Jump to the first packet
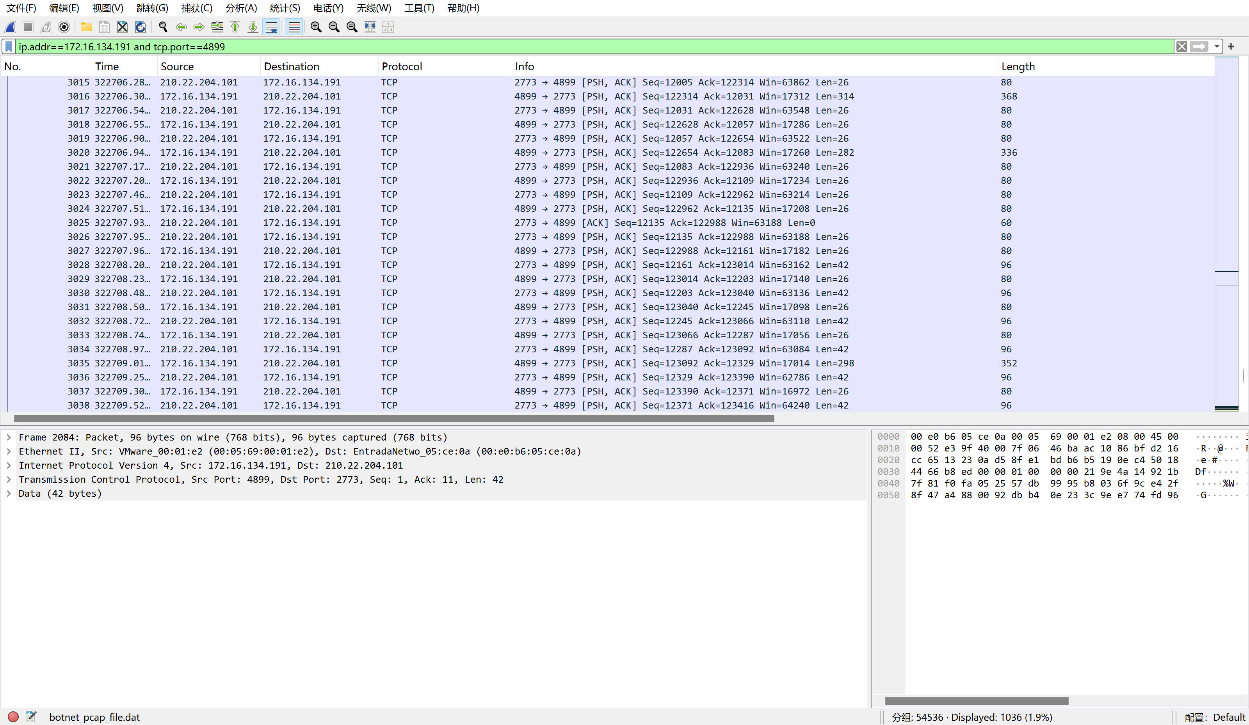1249x725 pixels. pos(235,27)
